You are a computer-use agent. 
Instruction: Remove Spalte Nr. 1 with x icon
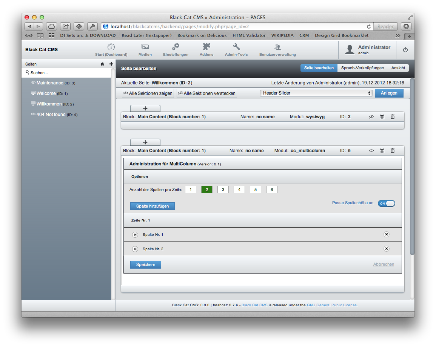pos(386,234)
